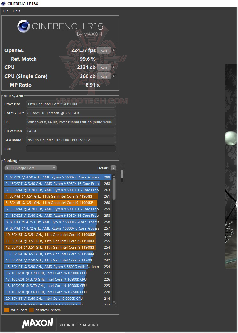Screen dimensions: 238x333
Task: Select rank 18 i9-10900K entry scoring 223
Action: click(x=58, y=286)
